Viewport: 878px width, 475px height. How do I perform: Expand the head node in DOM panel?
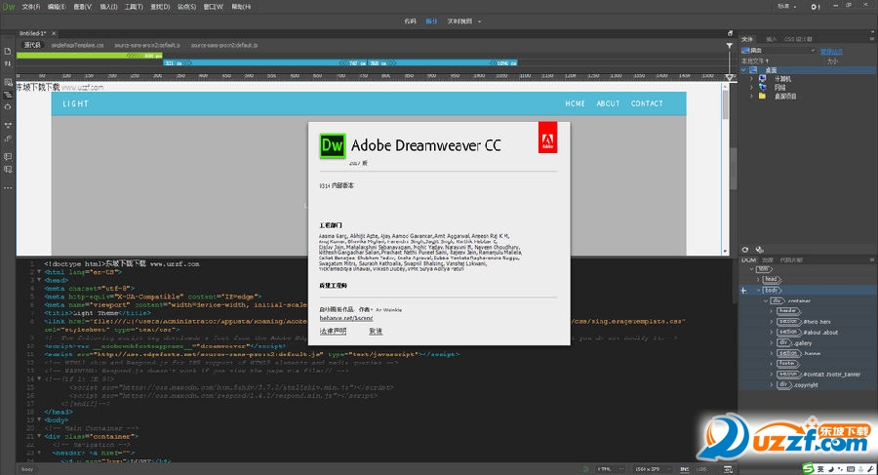[758, 279]
